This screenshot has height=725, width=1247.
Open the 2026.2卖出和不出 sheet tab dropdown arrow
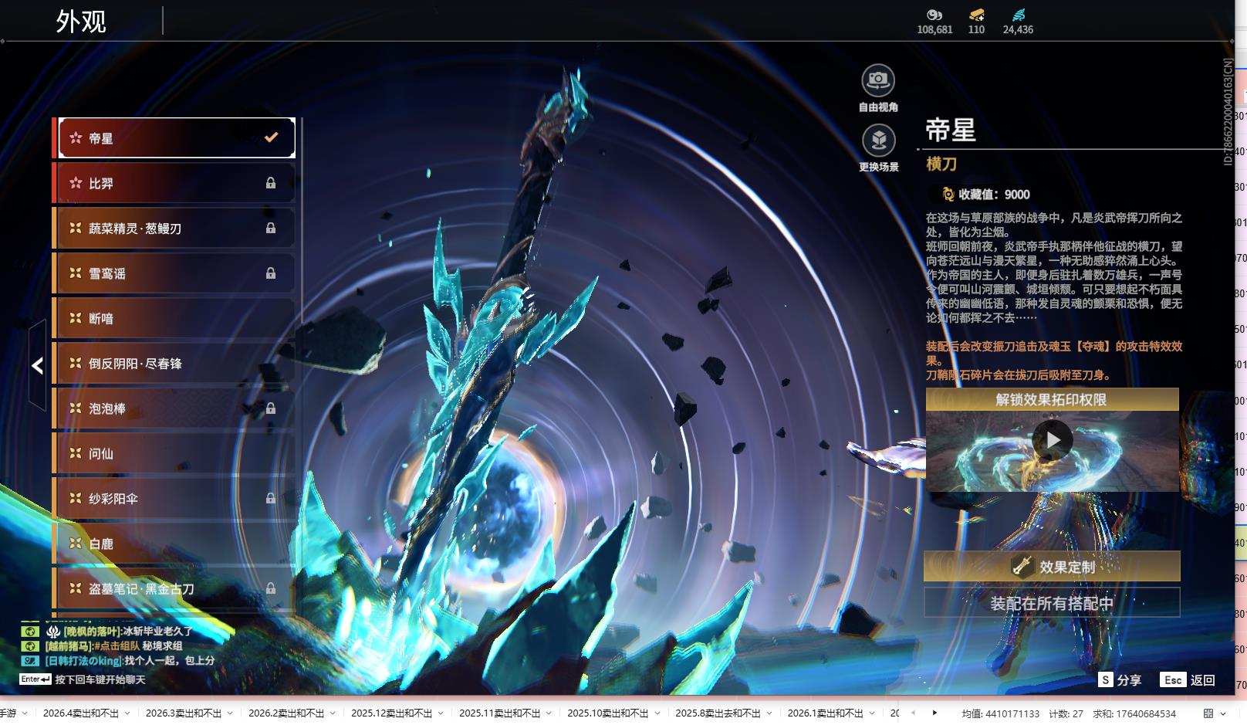click(332, 713)
